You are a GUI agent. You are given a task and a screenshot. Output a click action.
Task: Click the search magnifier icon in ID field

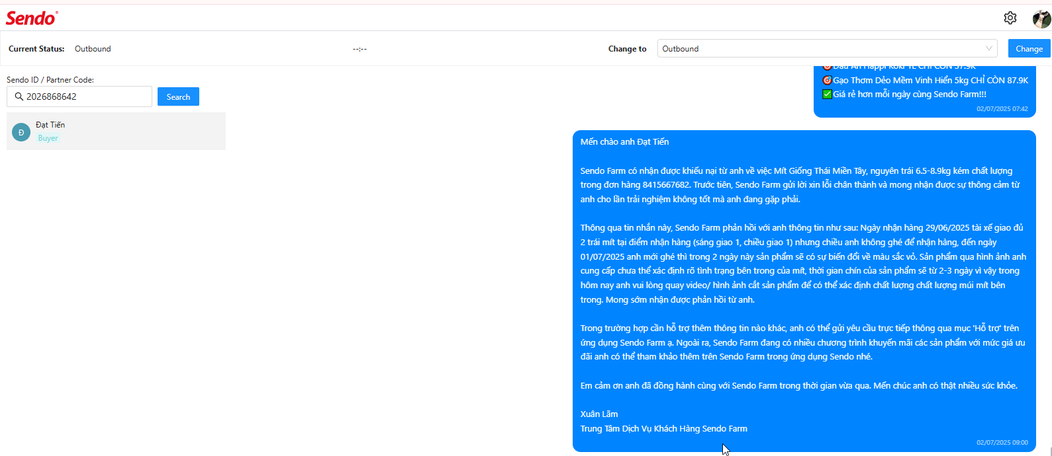pyautogui.click(x=19, y=96)
